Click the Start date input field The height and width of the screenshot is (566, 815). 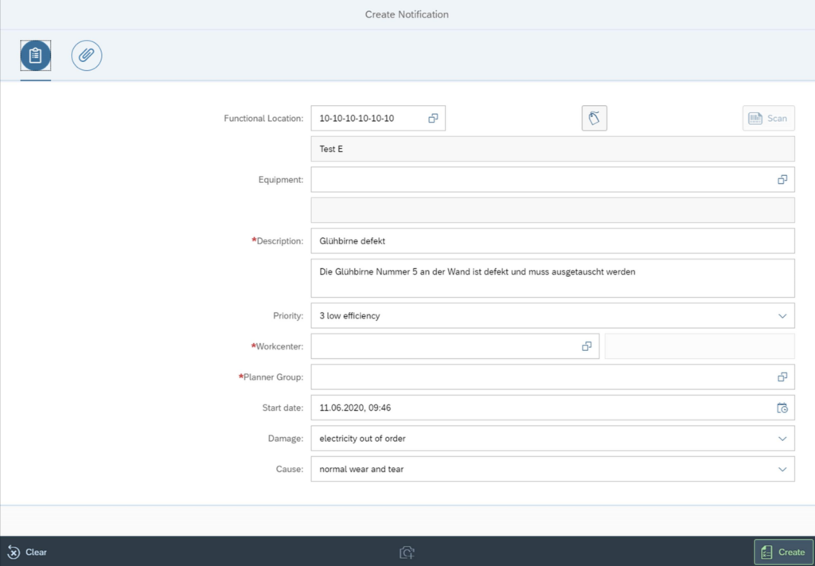click(533, 408)
